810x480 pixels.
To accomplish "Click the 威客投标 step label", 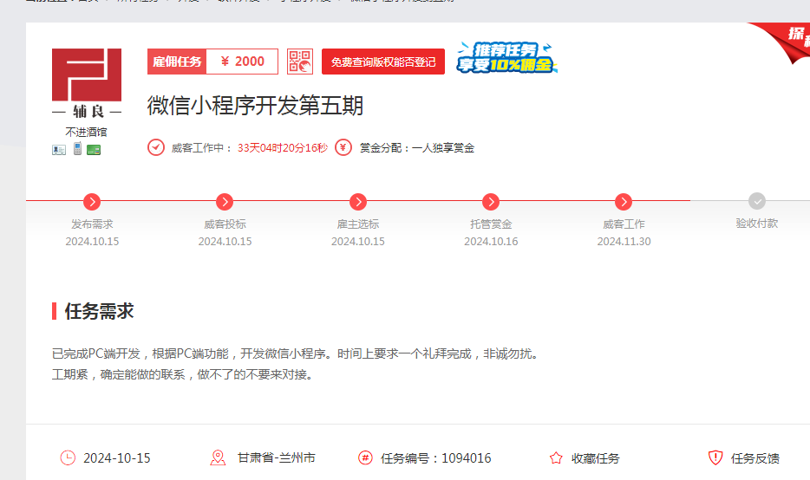I will pyautogui.click(x=225, y=224).
